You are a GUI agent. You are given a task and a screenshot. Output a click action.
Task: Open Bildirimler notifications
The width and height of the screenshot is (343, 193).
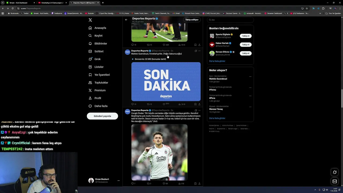(98, 43)
